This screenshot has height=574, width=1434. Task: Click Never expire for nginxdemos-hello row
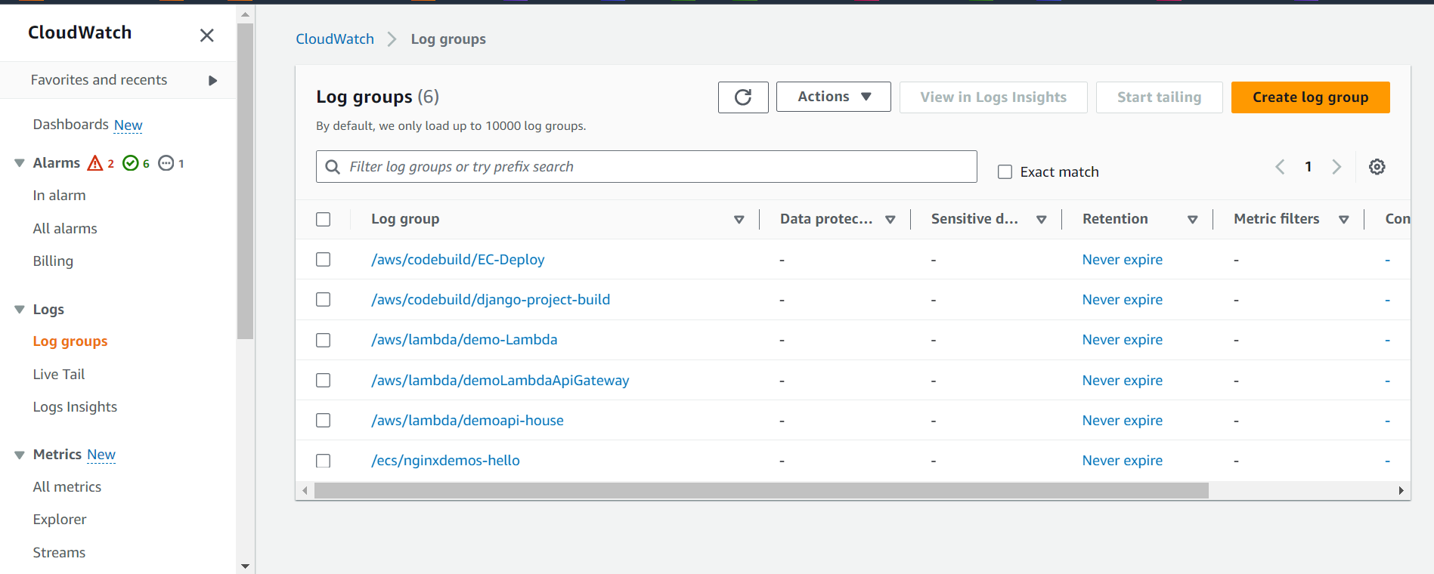[x=1123, y=461]
